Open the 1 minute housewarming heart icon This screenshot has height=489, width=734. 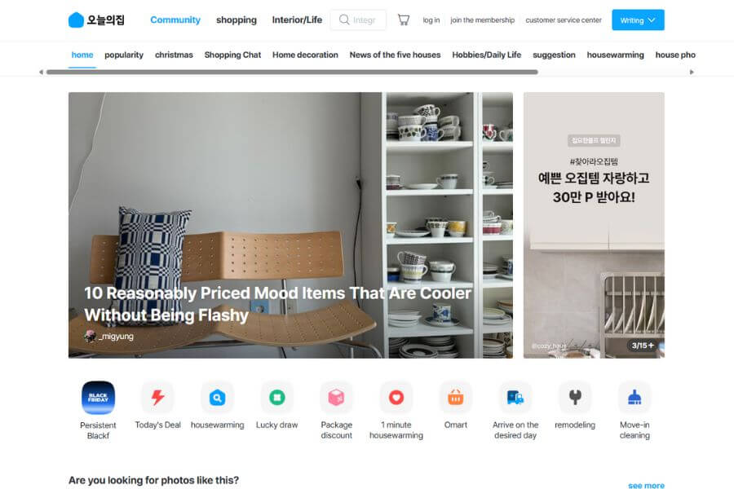coord(396,398)
